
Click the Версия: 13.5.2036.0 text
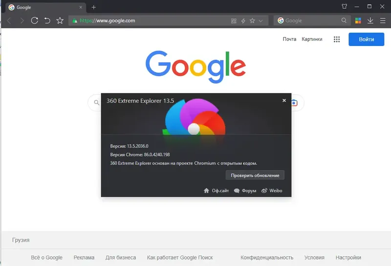pyautogui.click(x=129, y=146)
